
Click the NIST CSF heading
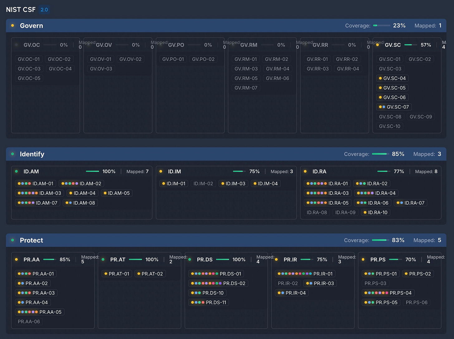point(21,10)
